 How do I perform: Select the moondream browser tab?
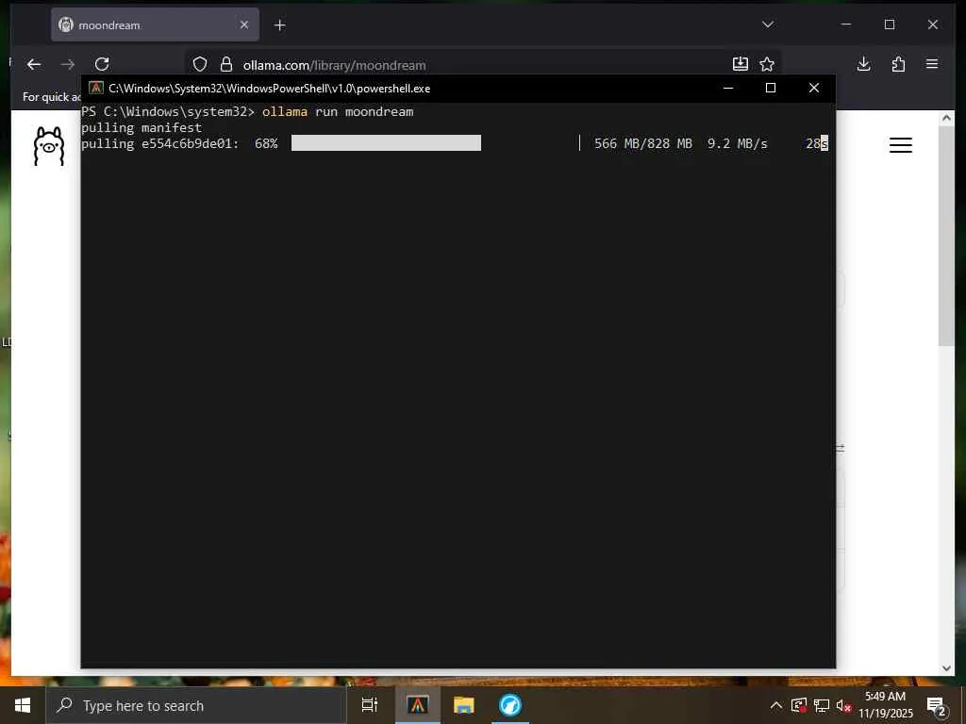pyautogui.click(x=156, y=25)
